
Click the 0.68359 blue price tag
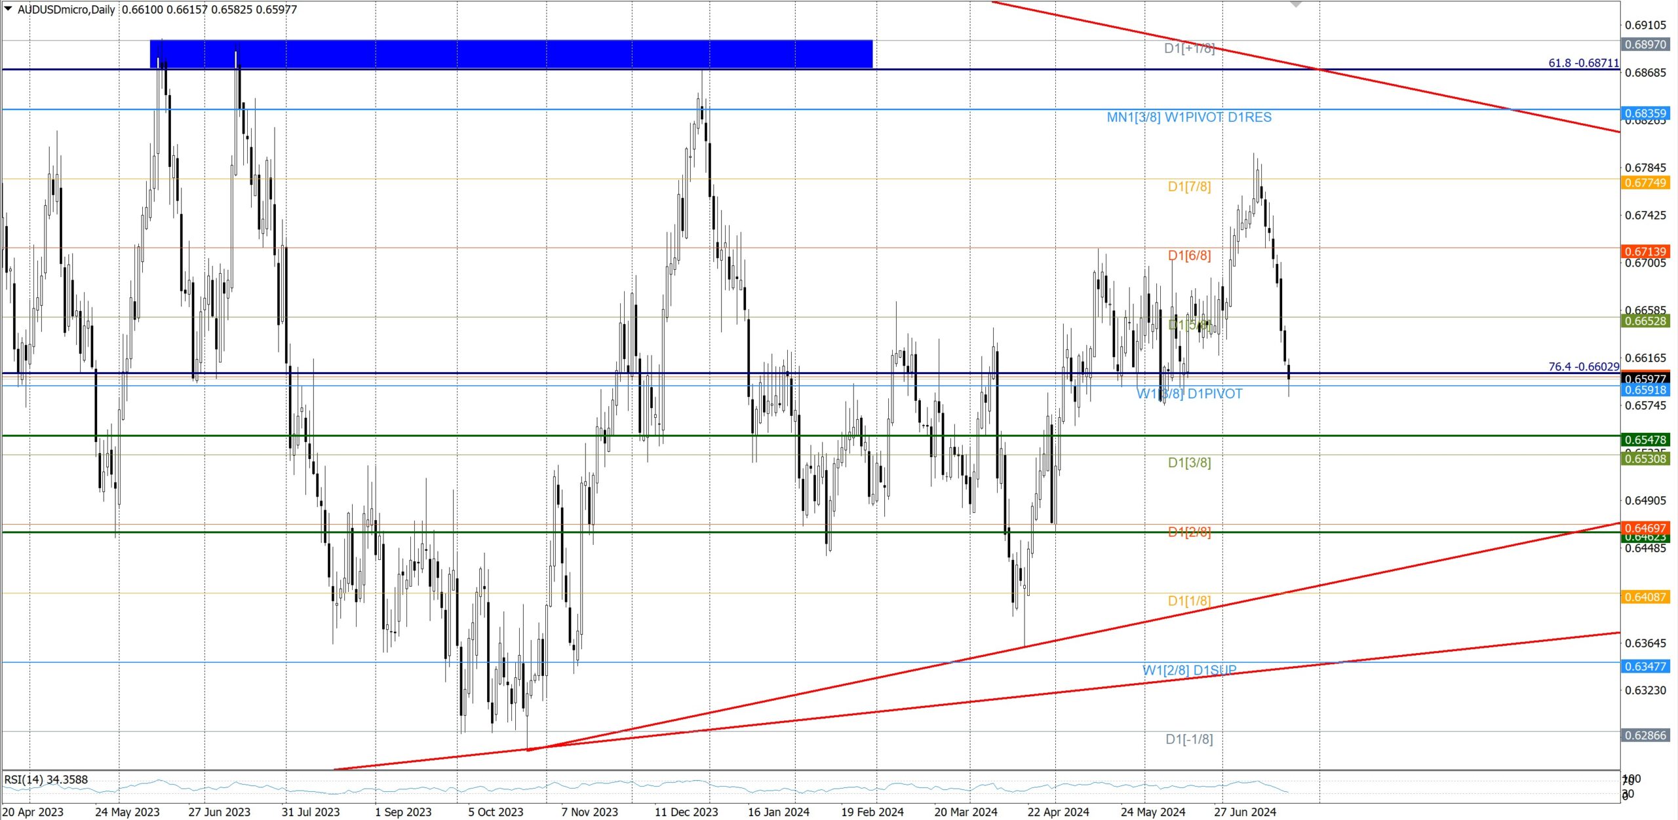(x=1645, y=113)
